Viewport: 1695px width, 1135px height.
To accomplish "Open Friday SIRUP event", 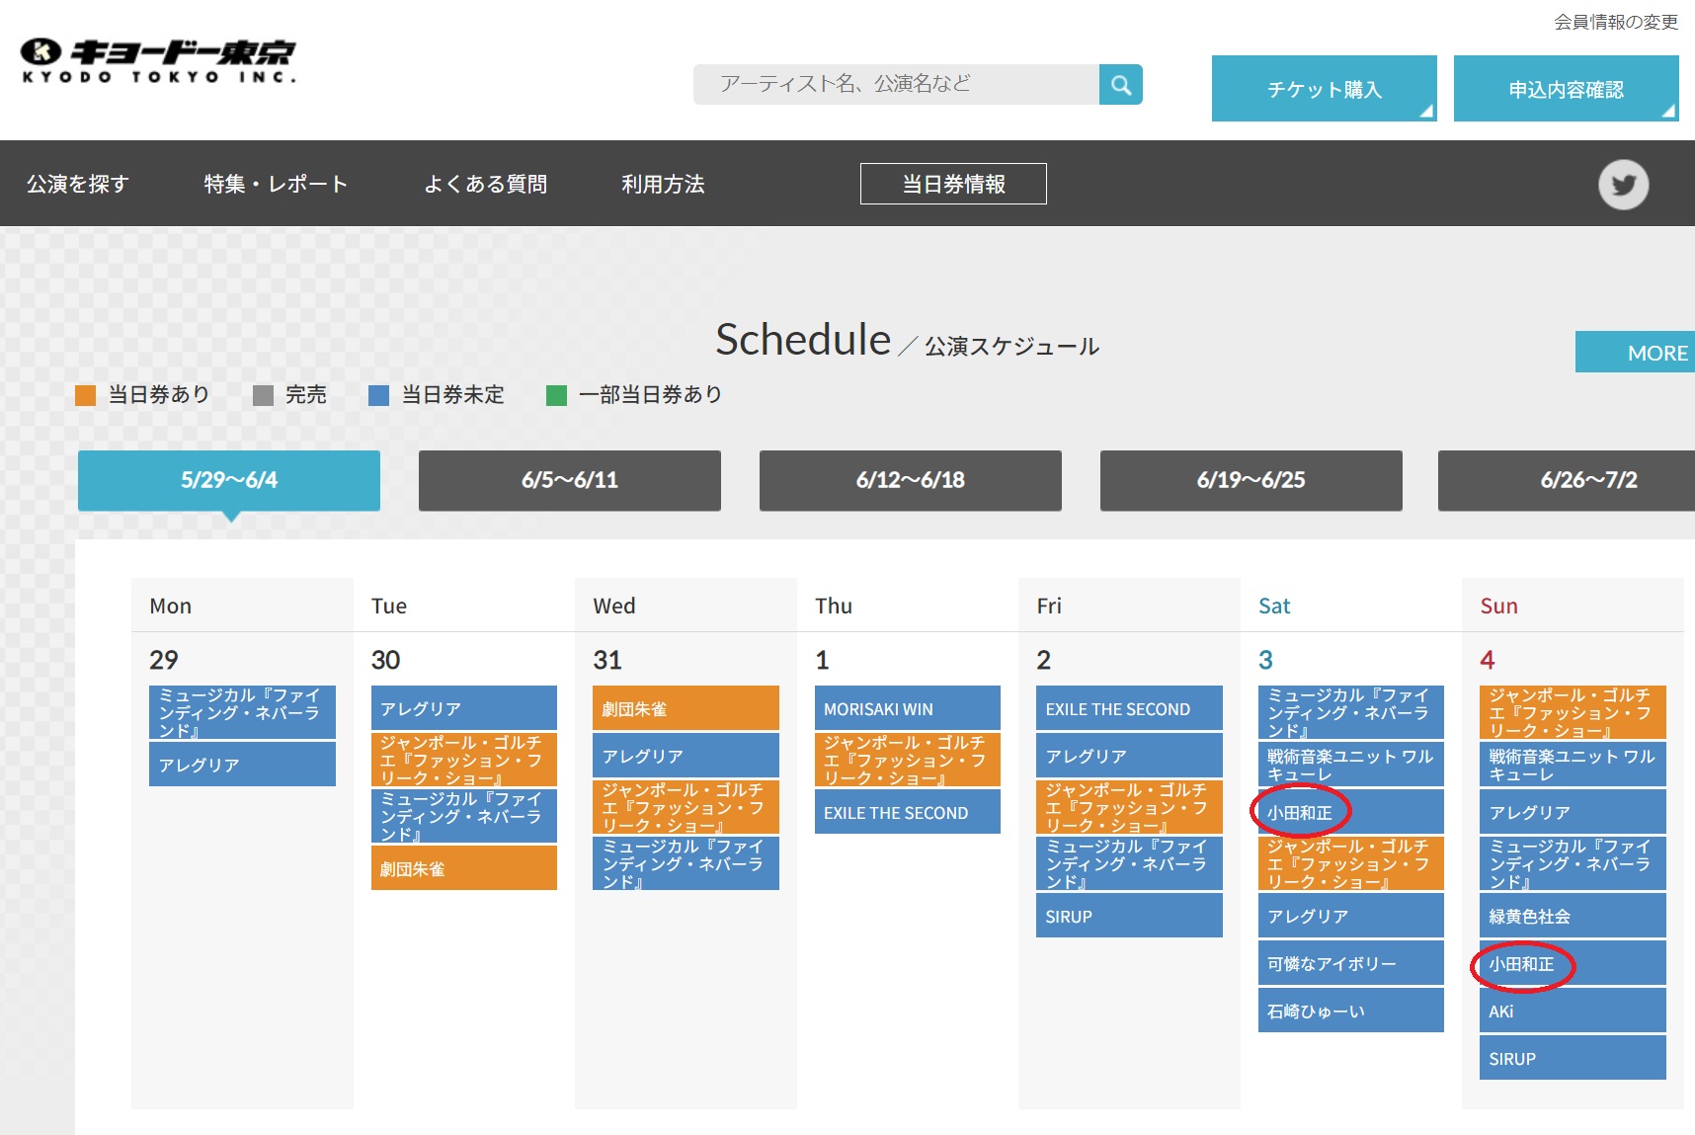I will (1129, 916).
